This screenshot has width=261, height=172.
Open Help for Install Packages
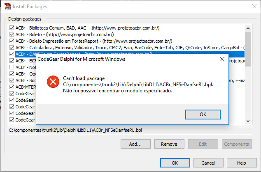click(x=242, y=163)
